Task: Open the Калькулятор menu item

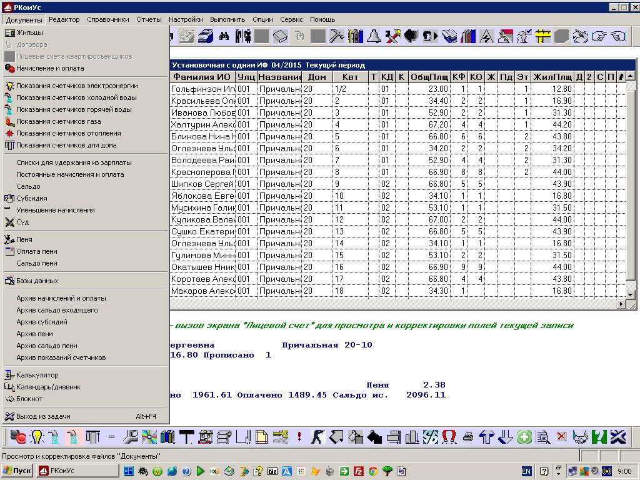Action: coord(37,375)
